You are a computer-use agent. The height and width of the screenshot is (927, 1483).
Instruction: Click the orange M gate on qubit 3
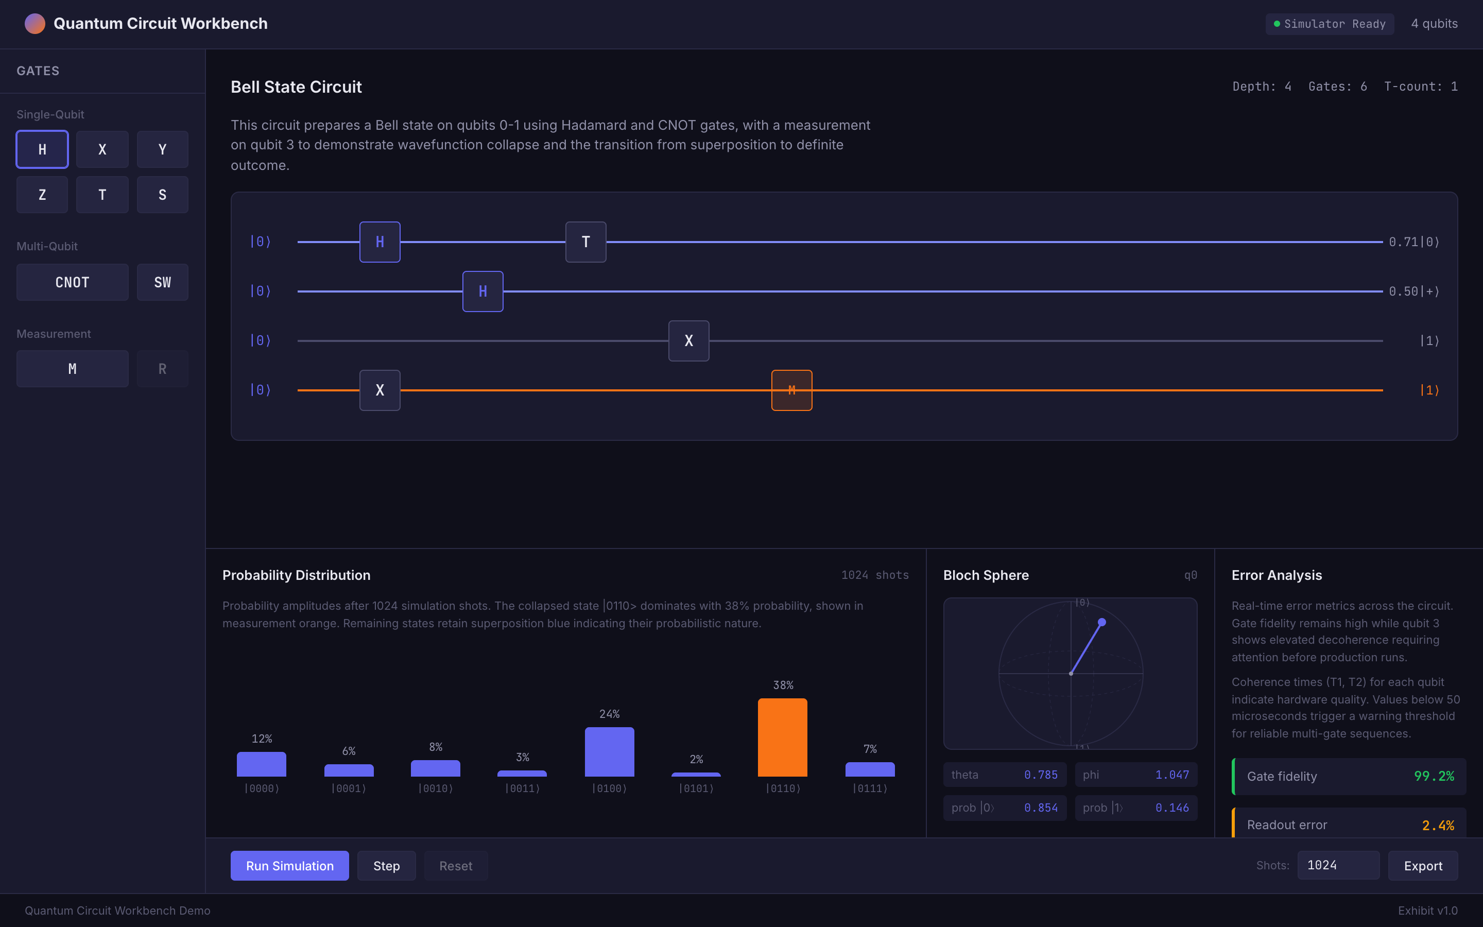[791, 390]
